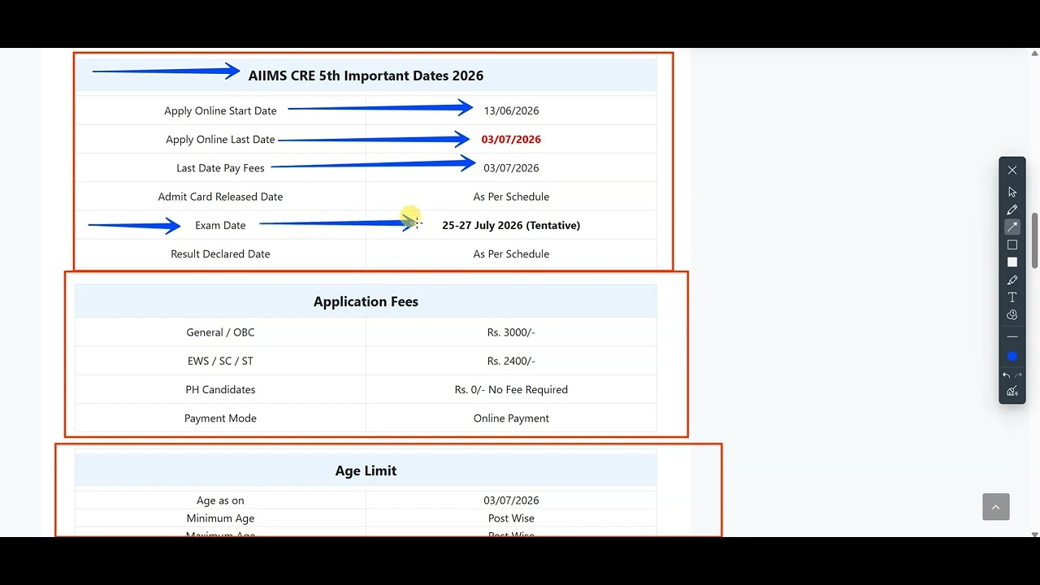Click the 'Online Payment' value
This screenshot has width=1040, height=585.
click(x=511, y=418)
